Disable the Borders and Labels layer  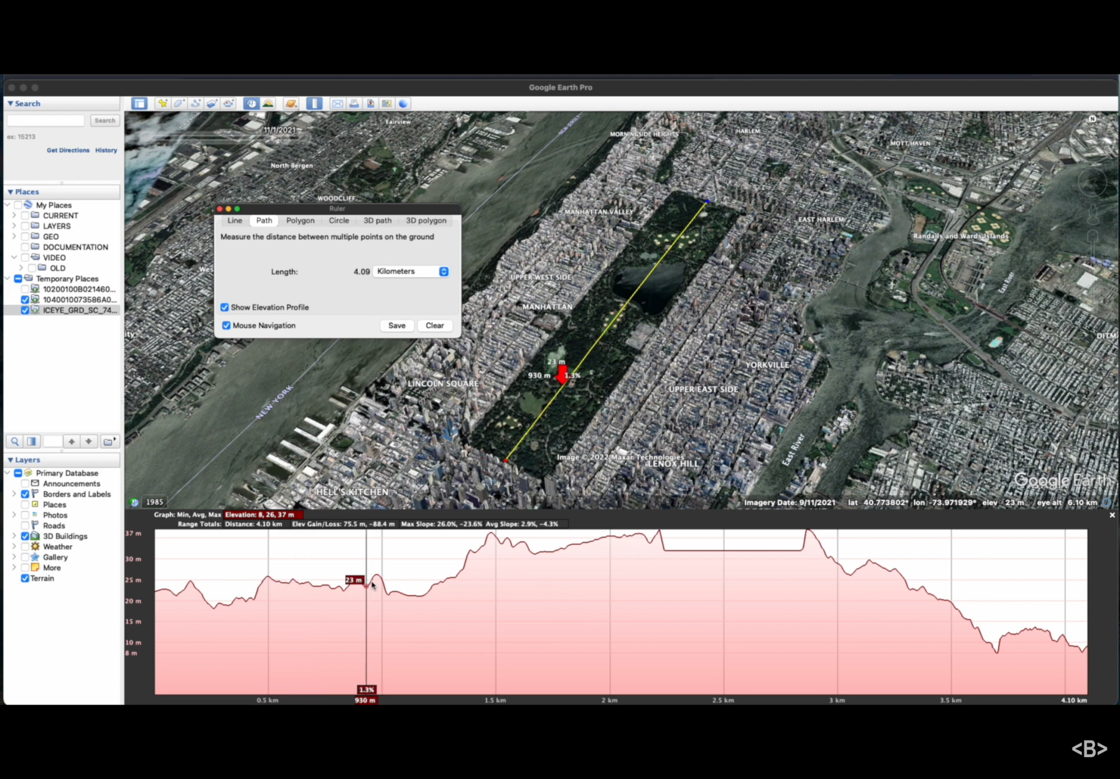pyautogui.click(x=25, y=494)
